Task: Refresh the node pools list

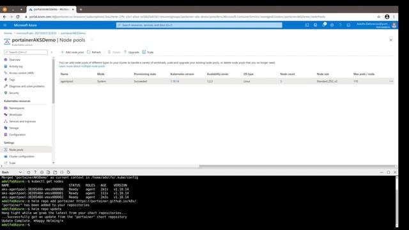Action: click(x=94, y=52)
